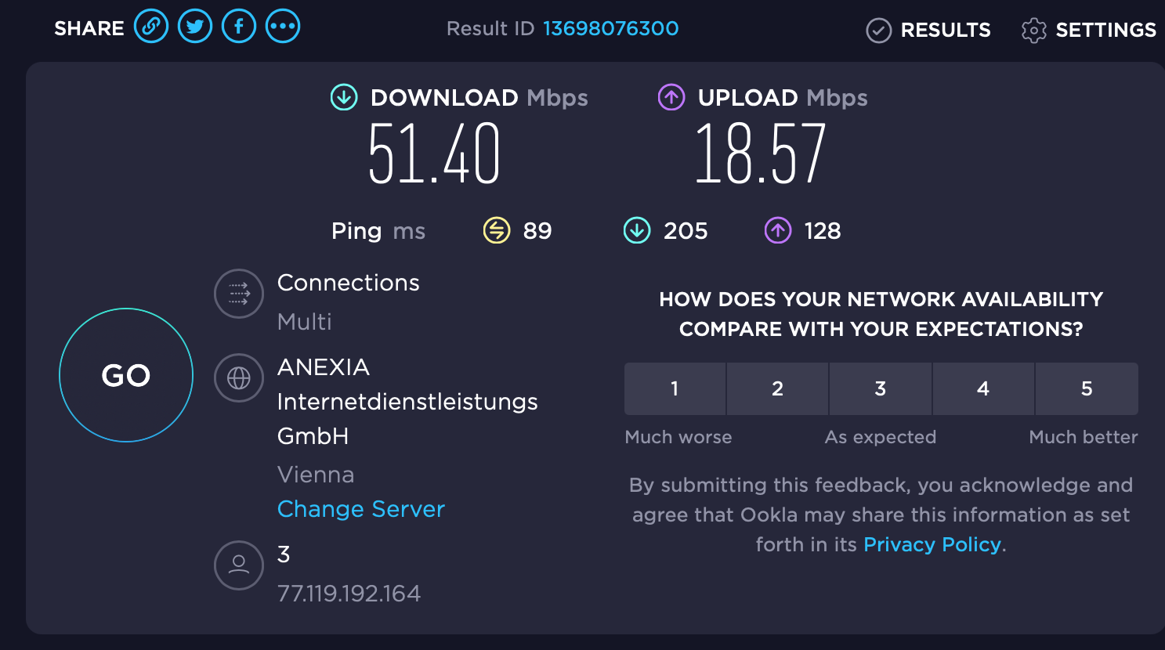Click the Results checkmark icon
The width and height of the screenshot is (1165, 650).
pyautogui.click(x=878, y=31)
